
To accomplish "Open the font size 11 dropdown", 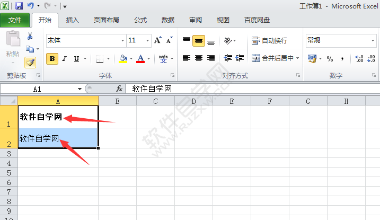I will click(147, 40).
